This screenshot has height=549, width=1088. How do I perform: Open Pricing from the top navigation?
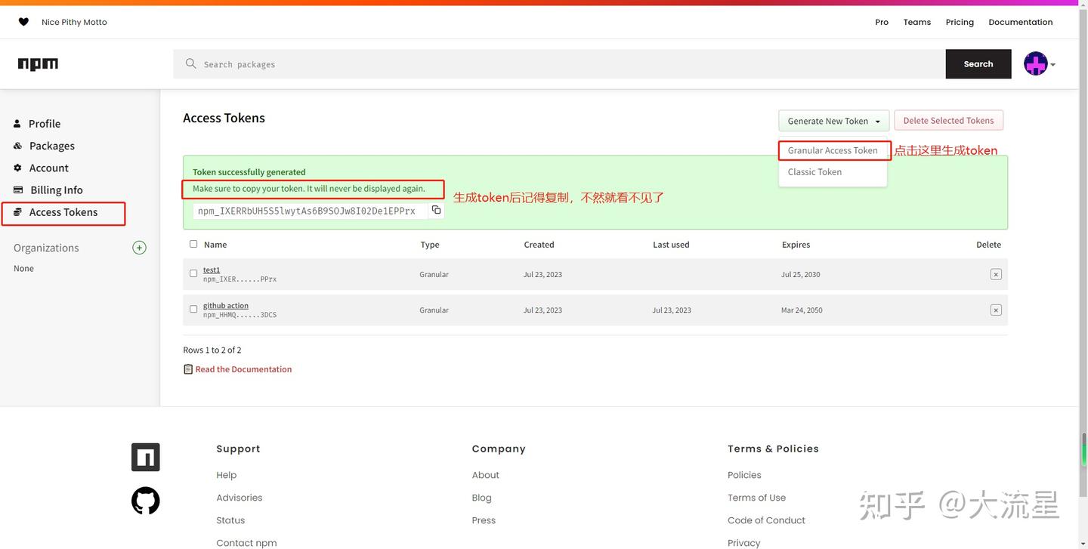click(959, 21)
